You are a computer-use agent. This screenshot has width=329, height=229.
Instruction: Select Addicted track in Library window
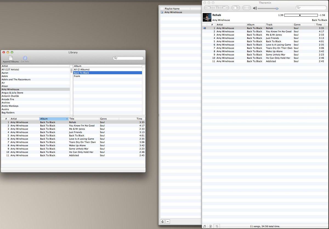[x=73, y=156]
